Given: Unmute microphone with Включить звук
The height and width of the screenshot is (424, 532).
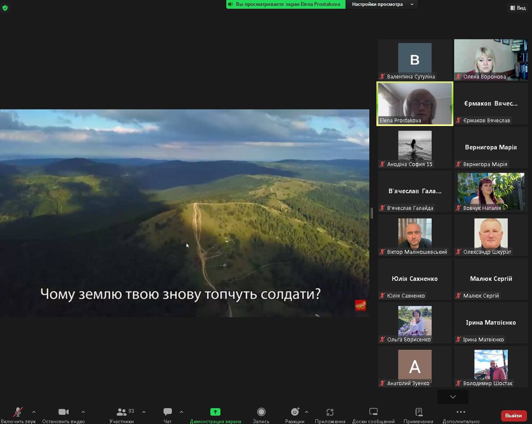Looking at the screenshot, I should click(18, 412).
